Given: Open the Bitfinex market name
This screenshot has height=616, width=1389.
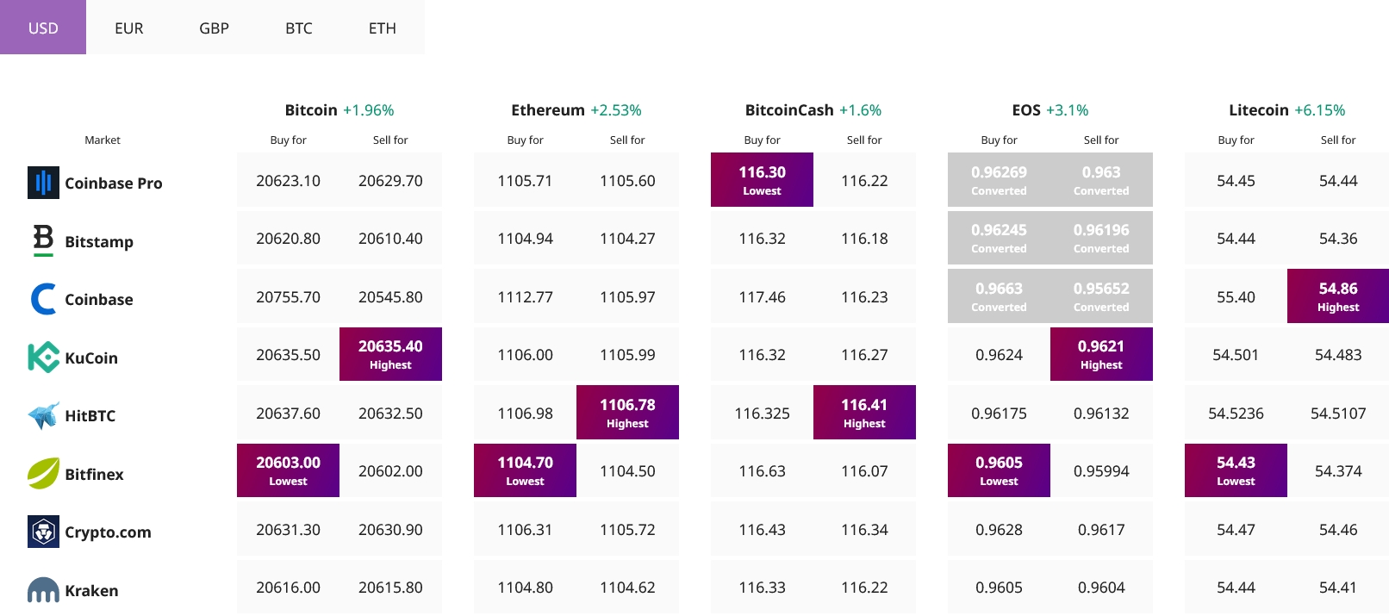Looking at the screenshot, I should coord(94,474).
